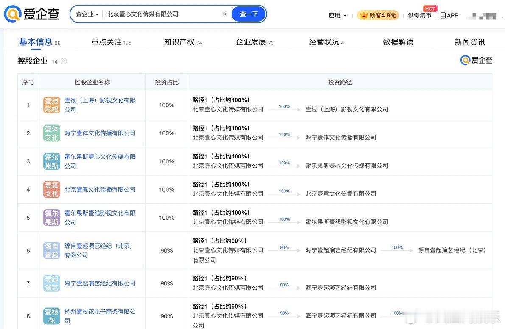Open 壹线（上海）影视文化有限公司 company link
505x329 pixels.
[x=100, y=105]
